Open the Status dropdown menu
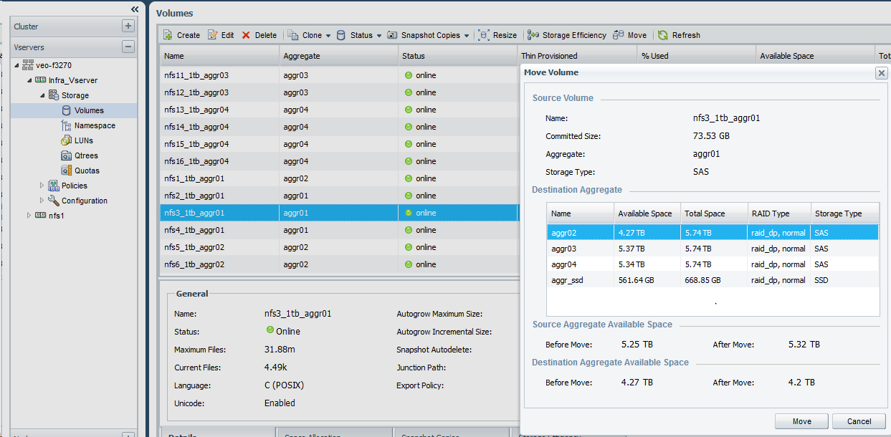This screenshot has width=891, height=437. 378,35
